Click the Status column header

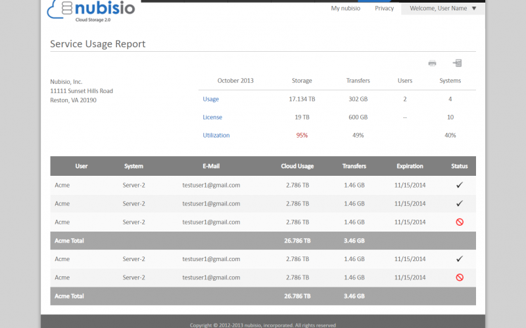pos(459,166)
